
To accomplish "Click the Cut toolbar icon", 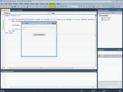I will click(18, 7).
